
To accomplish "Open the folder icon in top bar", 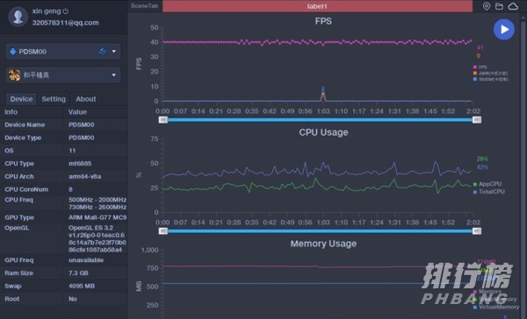I will point(499,6).
